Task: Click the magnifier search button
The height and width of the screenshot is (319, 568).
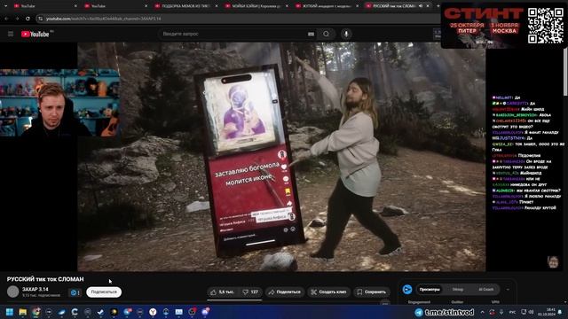Action: pyautogui.click(x=327, y=34)
